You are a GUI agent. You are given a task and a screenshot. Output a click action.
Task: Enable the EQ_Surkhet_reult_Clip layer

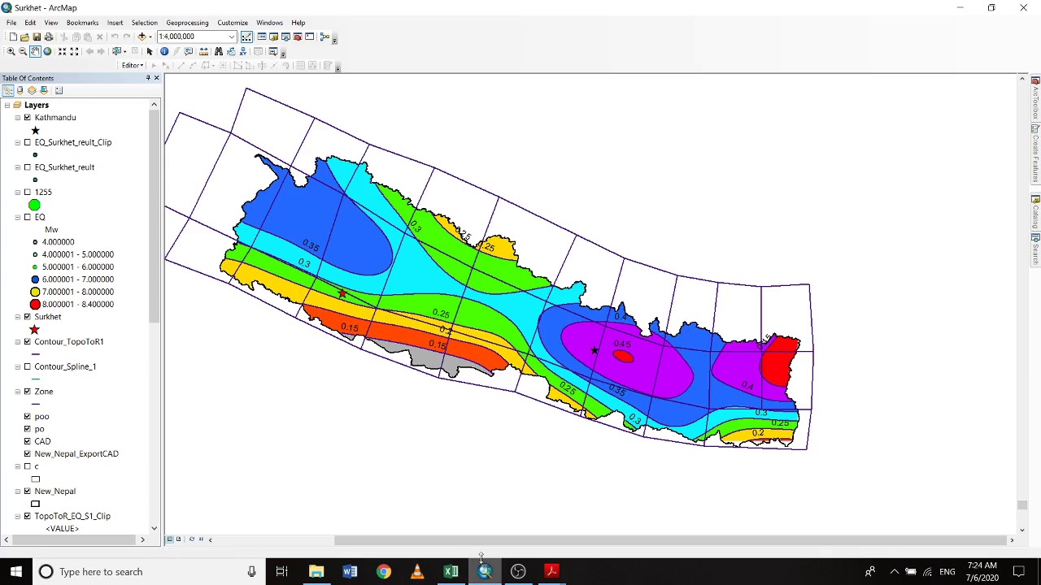28,142
